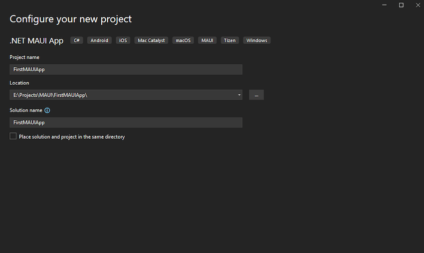Click the macOS platform tag

tap(183, 41)
